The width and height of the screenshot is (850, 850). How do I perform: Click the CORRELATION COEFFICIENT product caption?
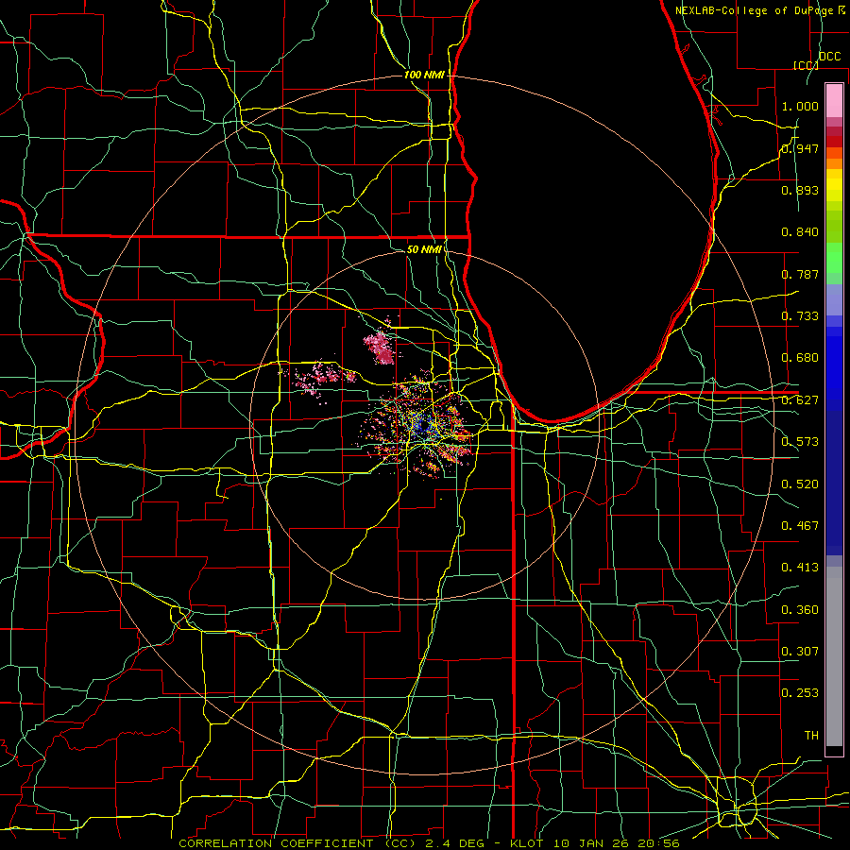click(297, 843)
